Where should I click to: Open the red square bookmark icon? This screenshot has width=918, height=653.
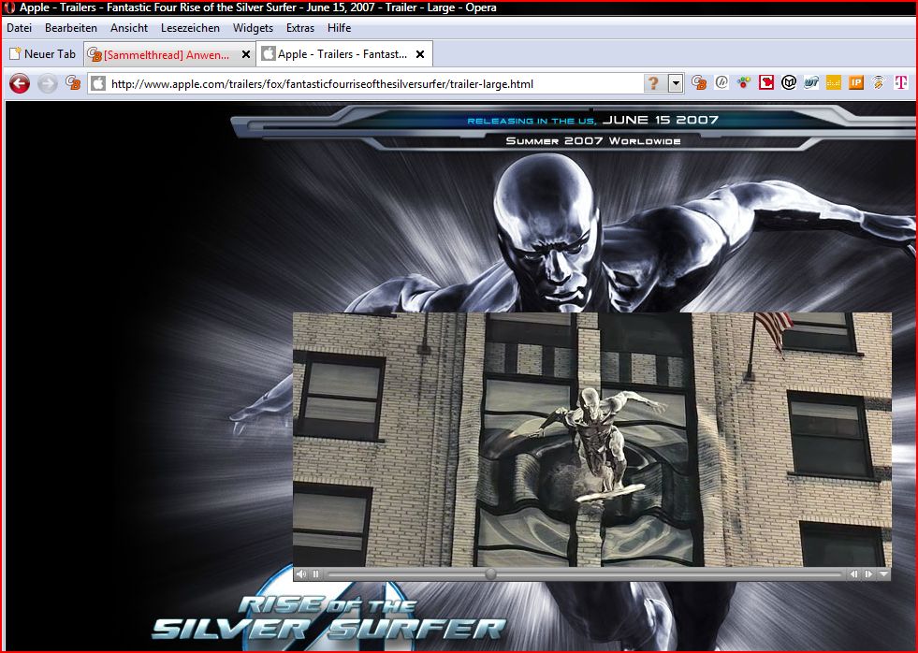pos(765,83)
